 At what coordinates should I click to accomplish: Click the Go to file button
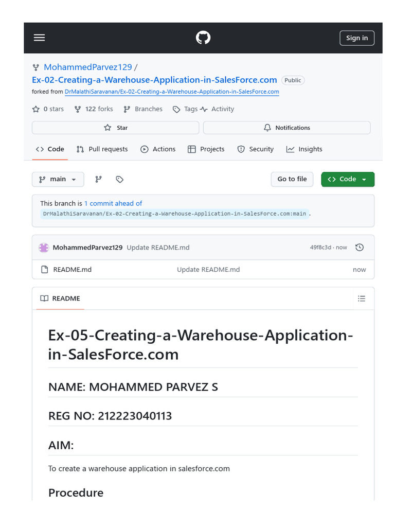(292, 179)
